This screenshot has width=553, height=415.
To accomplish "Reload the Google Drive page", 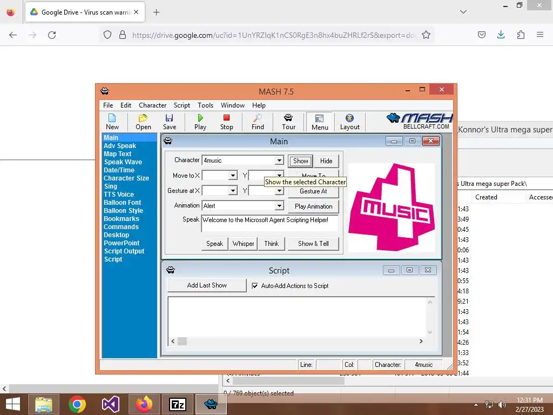I will click(x=52, y=35).
